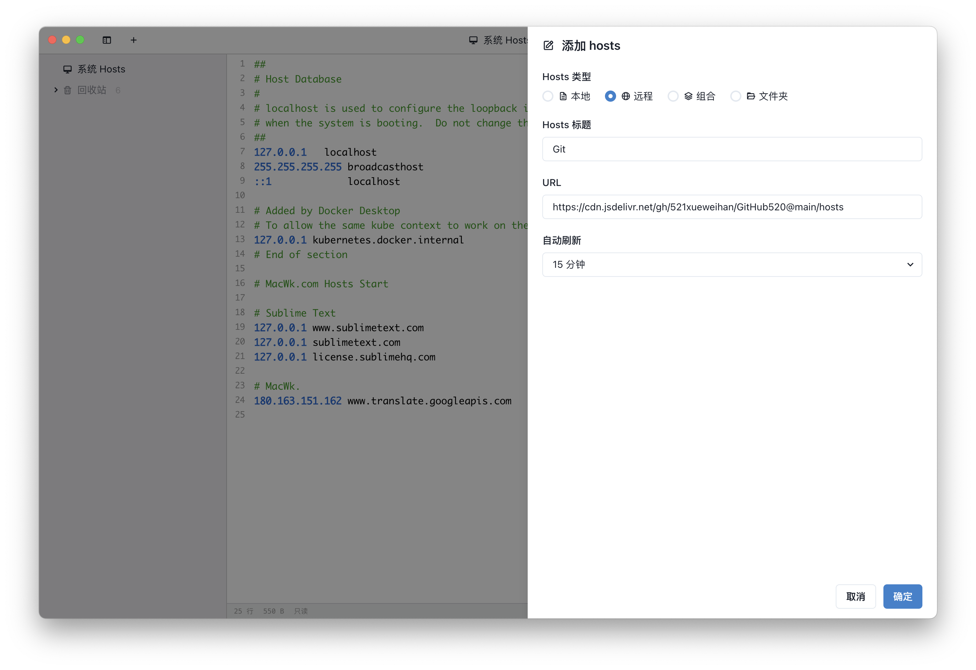Click the edit icon next to 添加 hosts
This screenshot has height=670, width=976.
(x=549, y=45)
